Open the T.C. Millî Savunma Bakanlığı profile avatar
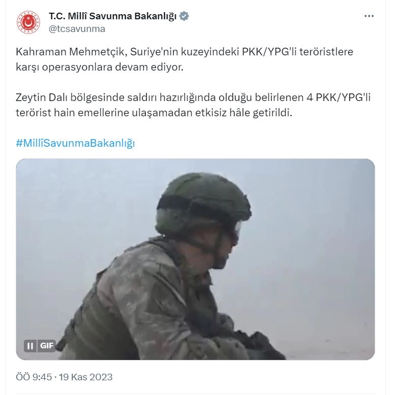This screenshot has height=395, width=394. point(28,22)
